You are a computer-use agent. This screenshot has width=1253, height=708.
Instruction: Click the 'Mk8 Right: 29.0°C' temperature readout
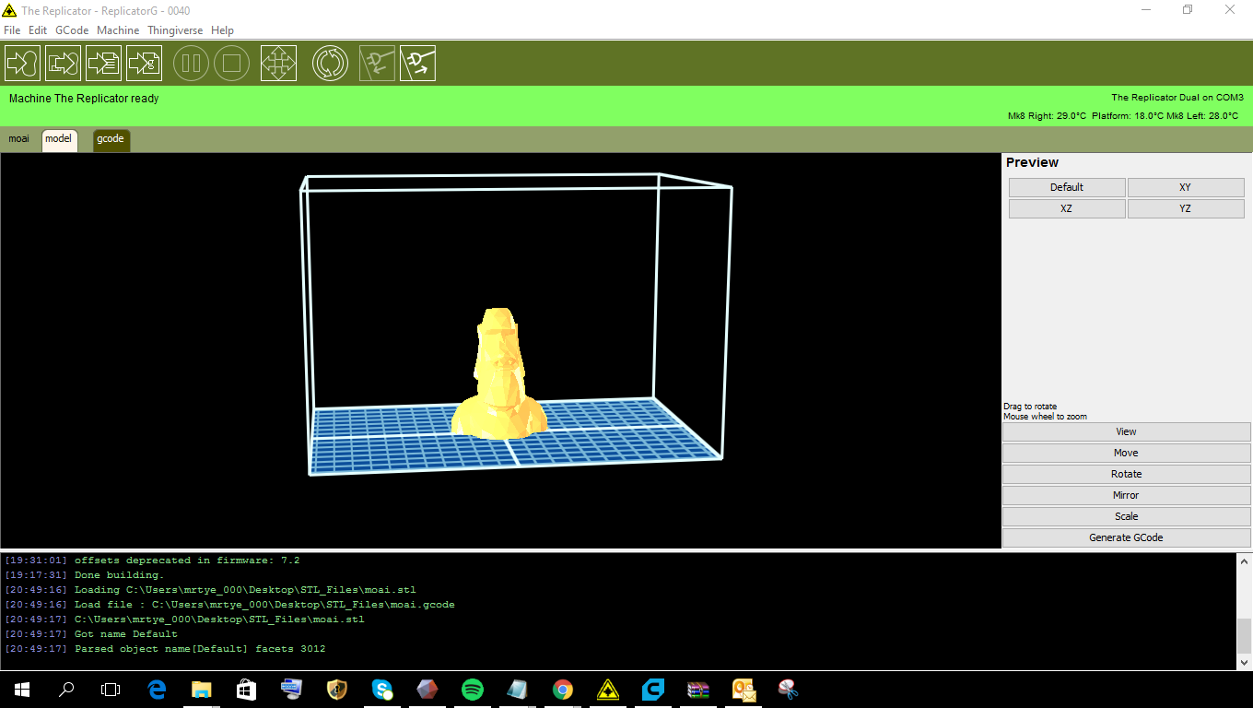[x=1048, y=116]
